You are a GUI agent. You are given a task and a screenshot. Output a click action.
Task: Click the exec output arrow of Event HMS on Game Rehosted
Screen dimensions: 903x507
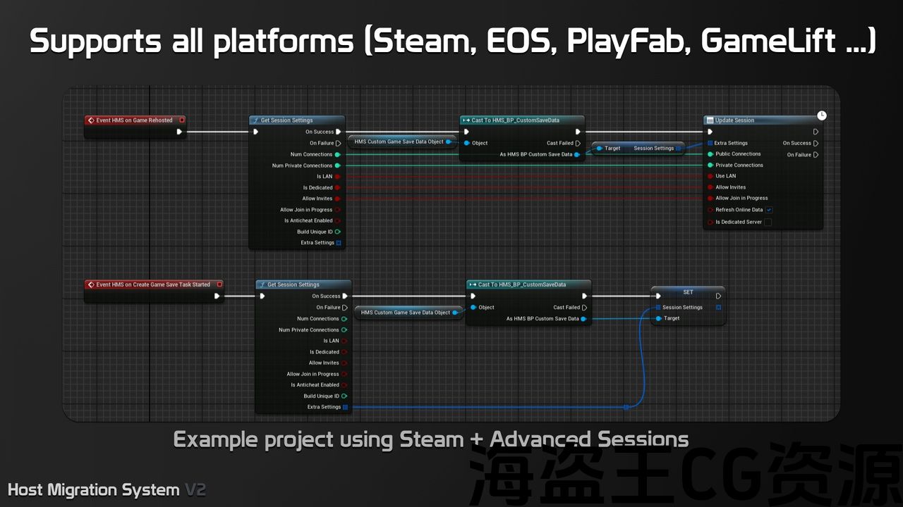pos(179,132)
